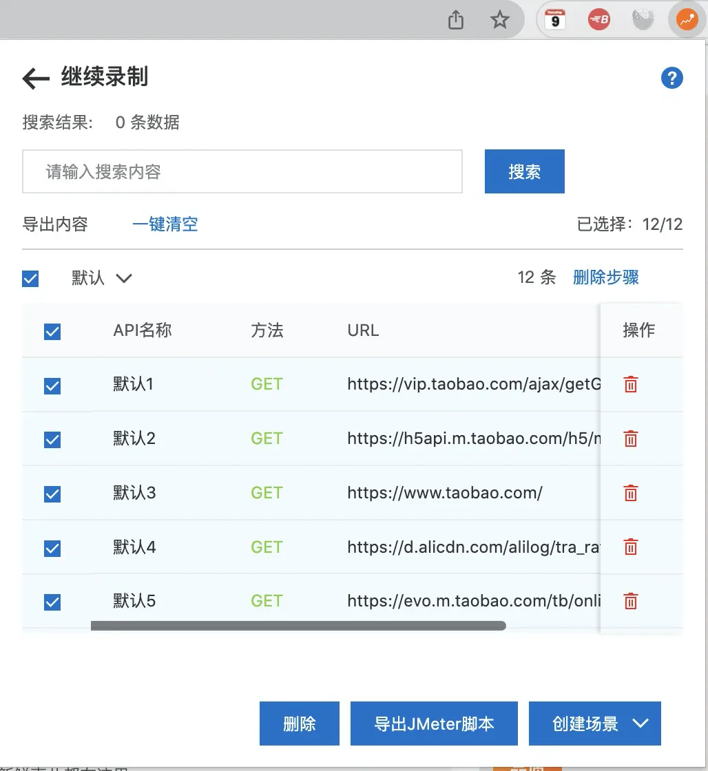Open the 创建场景 dropdown arrow
Image resolution: width=708 pixels, height=771 pixels.
pyautogui.click(x=641, y=724)
